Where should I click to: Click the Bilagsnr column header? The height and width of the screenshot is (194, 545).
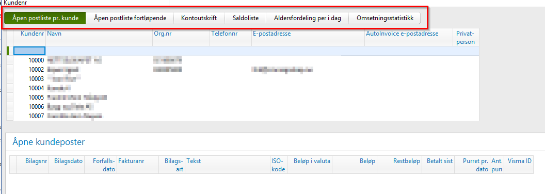(x=33, y=165)
